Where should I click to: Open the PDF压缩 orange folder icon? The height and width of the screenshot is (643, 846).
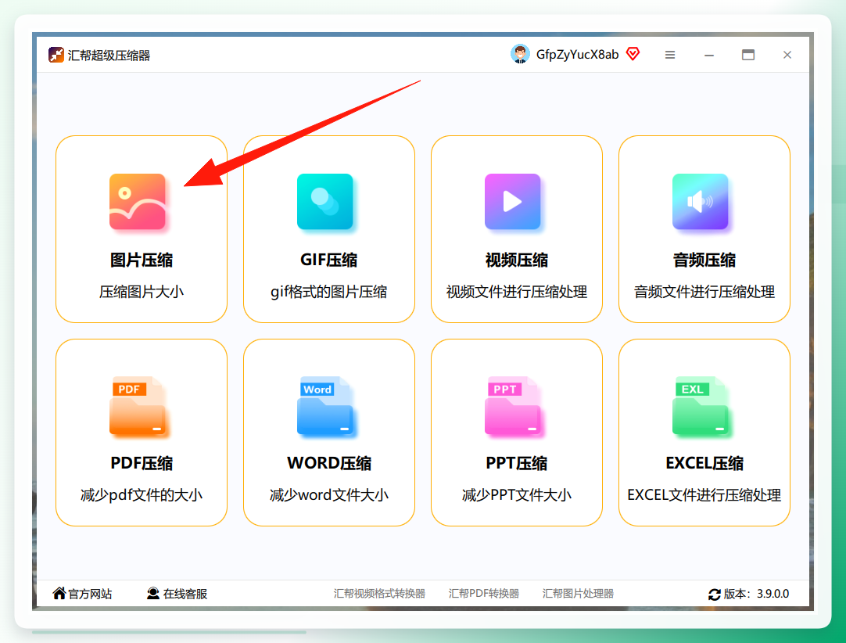click(x=138, y=405)
